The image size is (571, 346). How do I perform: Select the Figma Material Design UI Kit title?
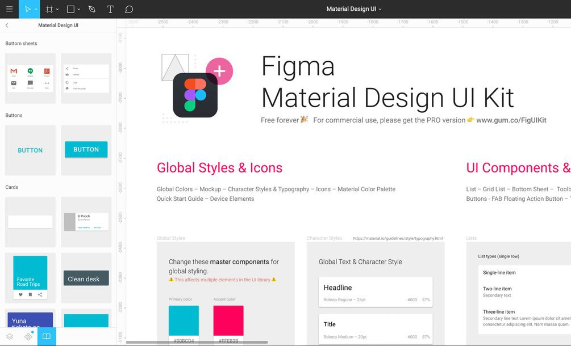coord(387,82)
